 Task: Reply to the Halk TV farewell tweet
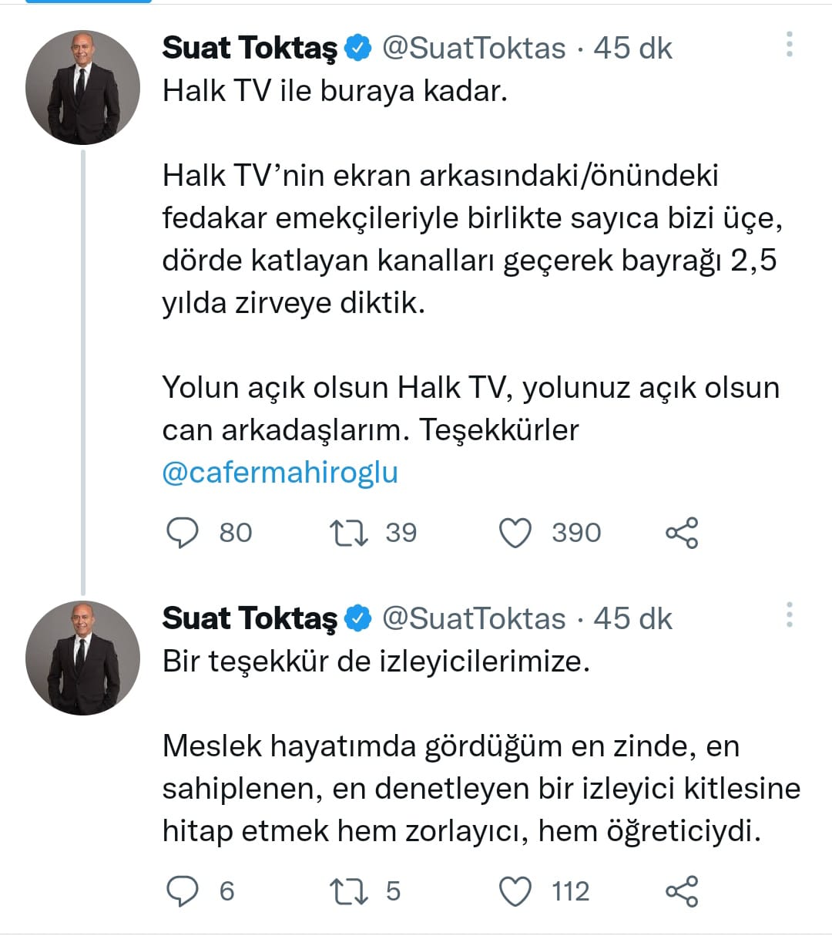coord(183,533)
